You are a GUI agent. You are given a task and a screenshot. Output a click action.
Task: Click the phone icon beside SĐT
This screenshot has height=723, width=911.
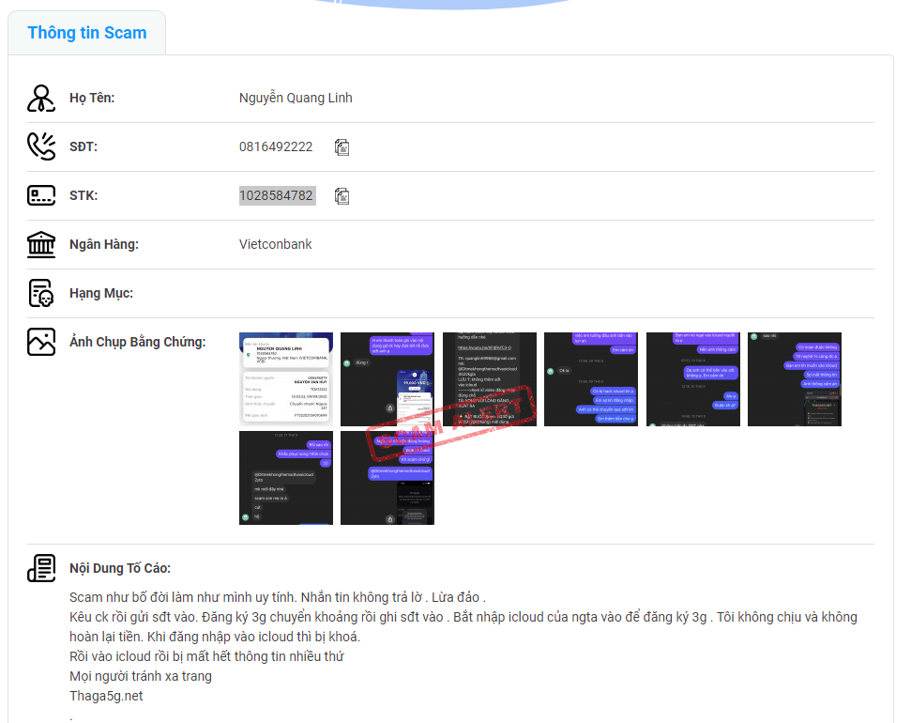tap(41, 147)
